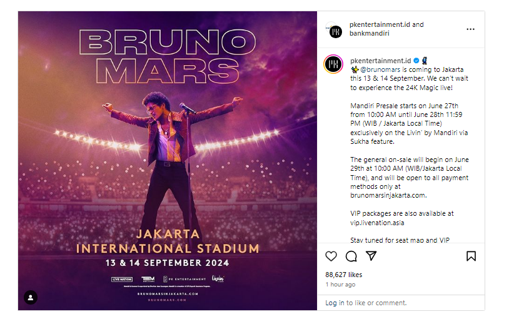Open the pkentertainment.id username in caption
This screenshot has height=324, width=509.
(x=380, y=61)
